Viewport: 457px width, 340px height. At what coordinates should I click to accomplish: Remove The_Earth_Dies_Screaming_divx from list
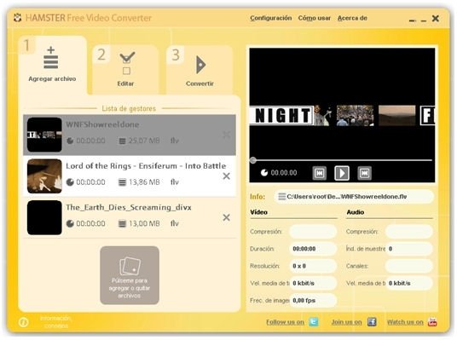click(227, 217)
